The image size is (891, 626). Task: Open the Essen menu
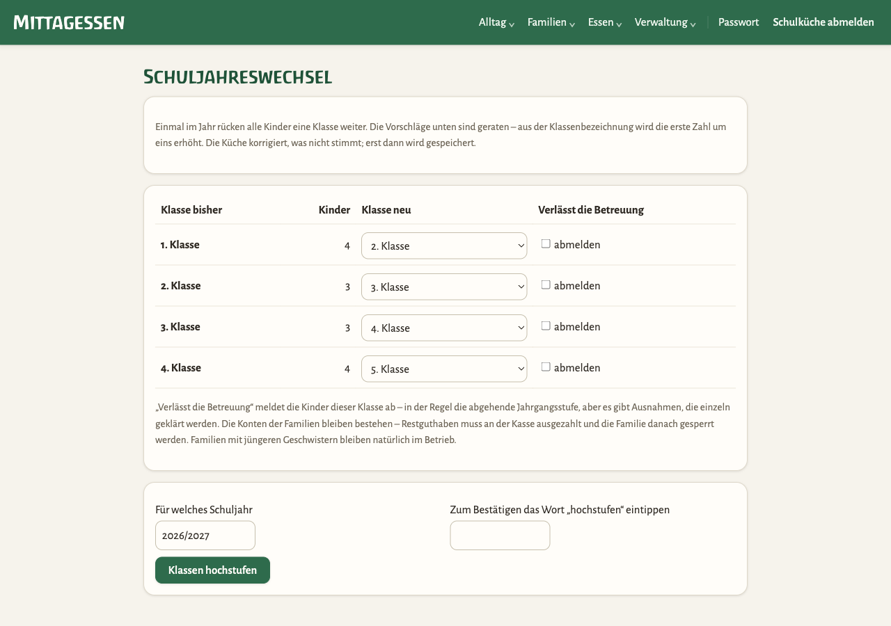tap(604, 22)
